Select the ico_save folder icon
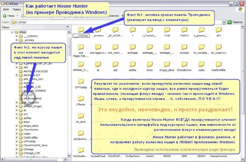246x162 pixels. 81,116
